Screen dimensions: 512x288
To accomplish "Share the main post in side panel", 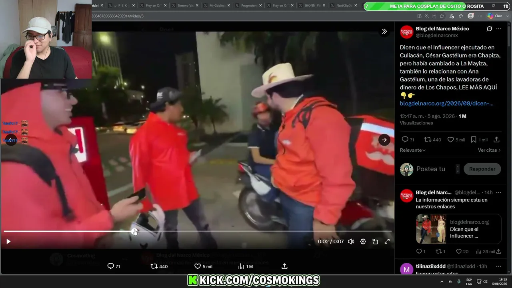I will pyautogui.click(x=496, y=140).
